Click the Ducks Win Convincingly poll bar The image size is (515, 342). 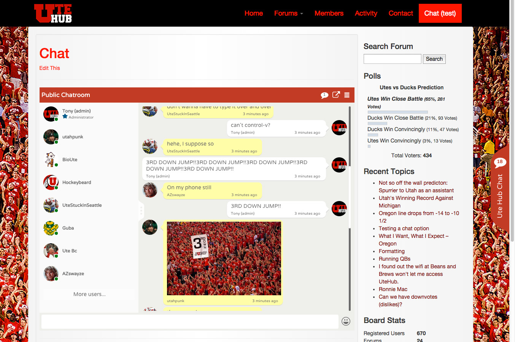point(373,135)
